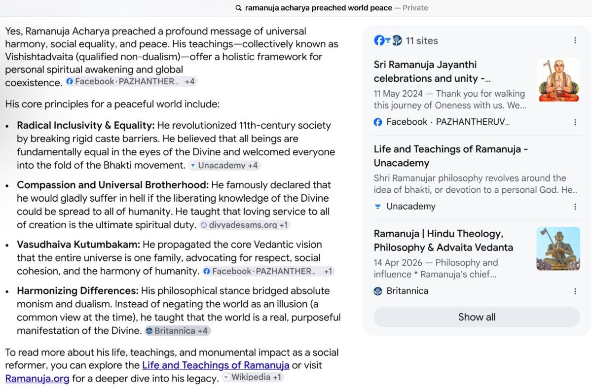Screen dimensions: 592x391
Task: Click the stacked source favicons beside 11 sites
Action: pos(388,40)
